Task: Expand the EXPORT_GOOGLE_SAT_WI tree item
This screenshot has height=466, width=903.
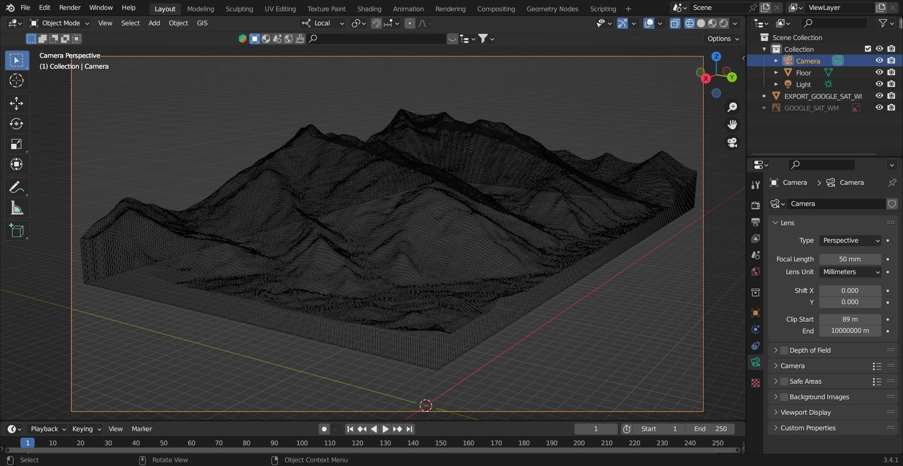Action: (x=764, y=96)
